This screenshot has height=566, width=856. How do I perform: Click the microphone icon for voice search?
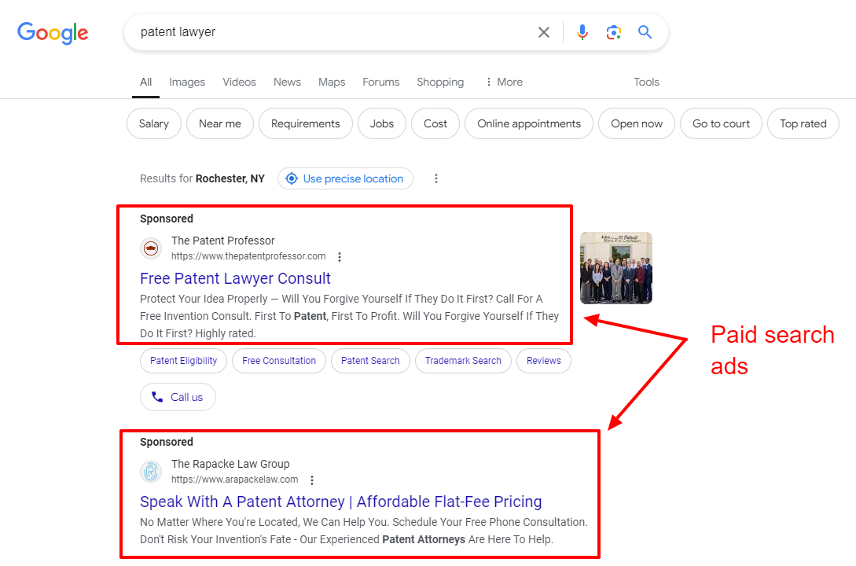[582, 32]
